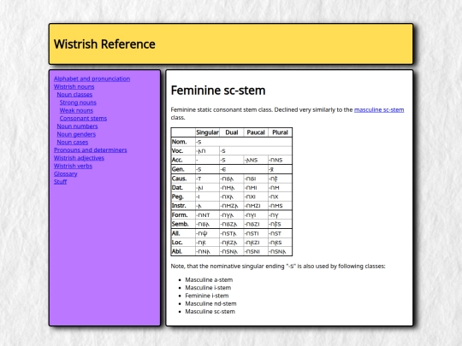Click the Feminine sc-stem heading

pyautogui.click(x=218, y=91)
